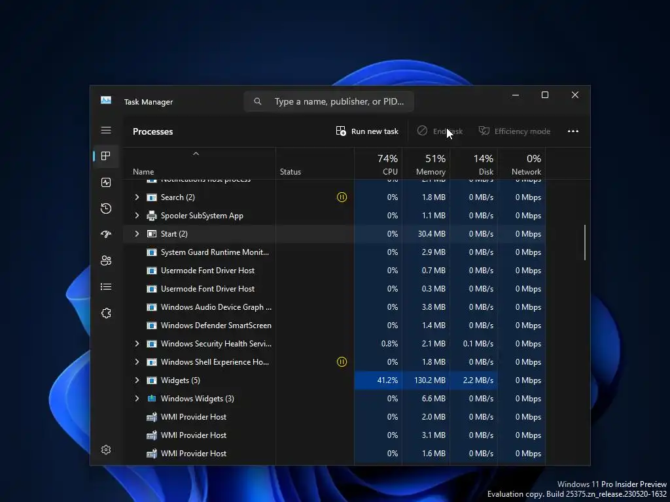Click the System Guard Runtime Monitor icon
670x502 pixels.
152,252
